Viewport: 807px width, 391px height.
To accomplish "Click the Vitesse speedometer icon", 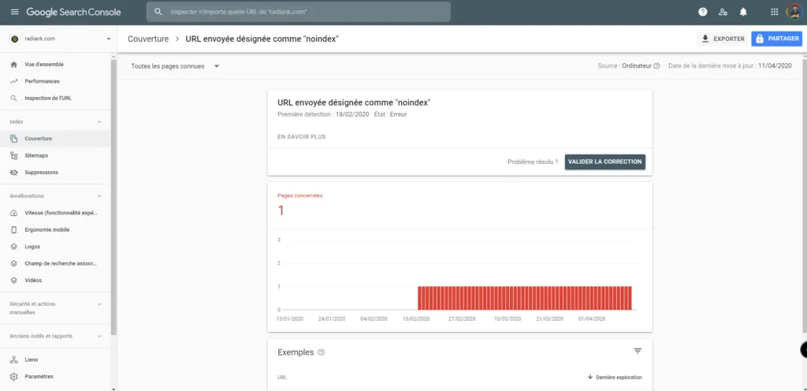I will (14, 213).
